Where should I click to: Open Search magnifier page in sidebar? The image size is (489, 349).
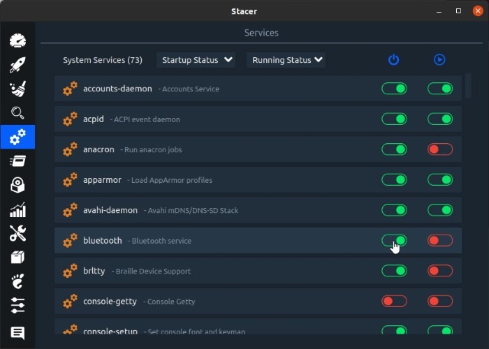coord(17,113)
